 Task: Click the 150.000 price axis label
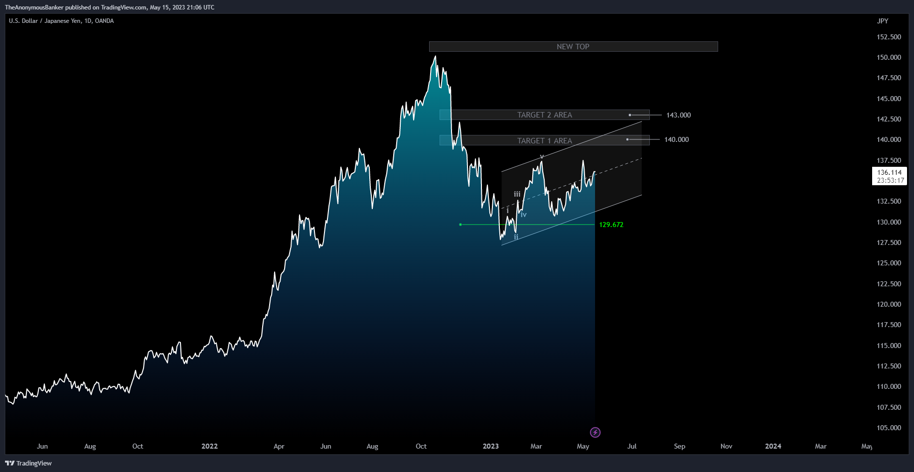889,57
